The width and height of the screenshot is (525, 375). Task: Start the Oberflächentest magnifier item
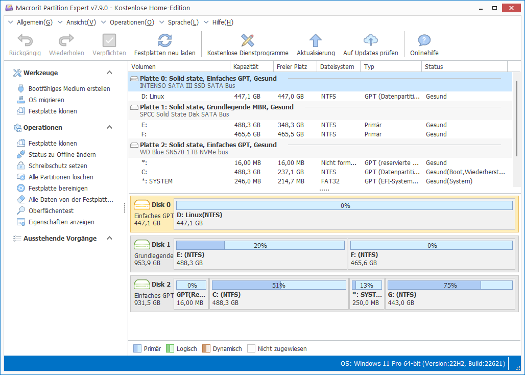(x=45, y=210)
